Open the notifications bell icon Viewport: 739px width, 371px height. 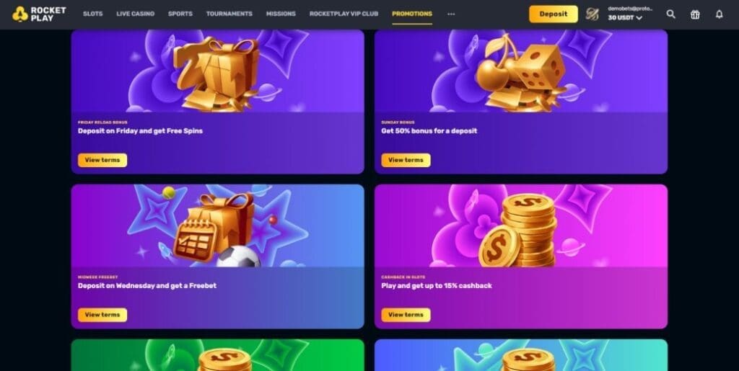click(x=720, y=14)
